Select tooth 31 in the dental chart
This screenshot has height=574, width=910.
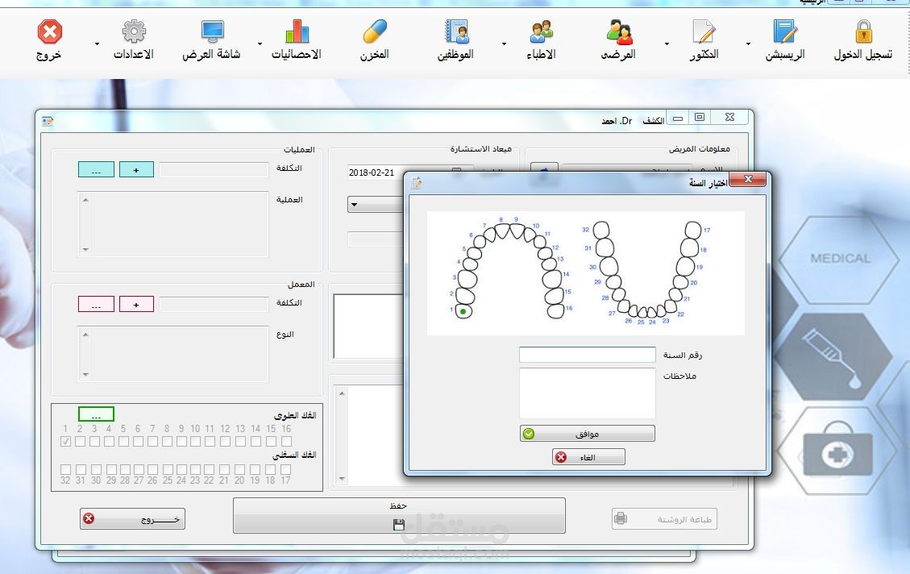(x=605, y=247)
